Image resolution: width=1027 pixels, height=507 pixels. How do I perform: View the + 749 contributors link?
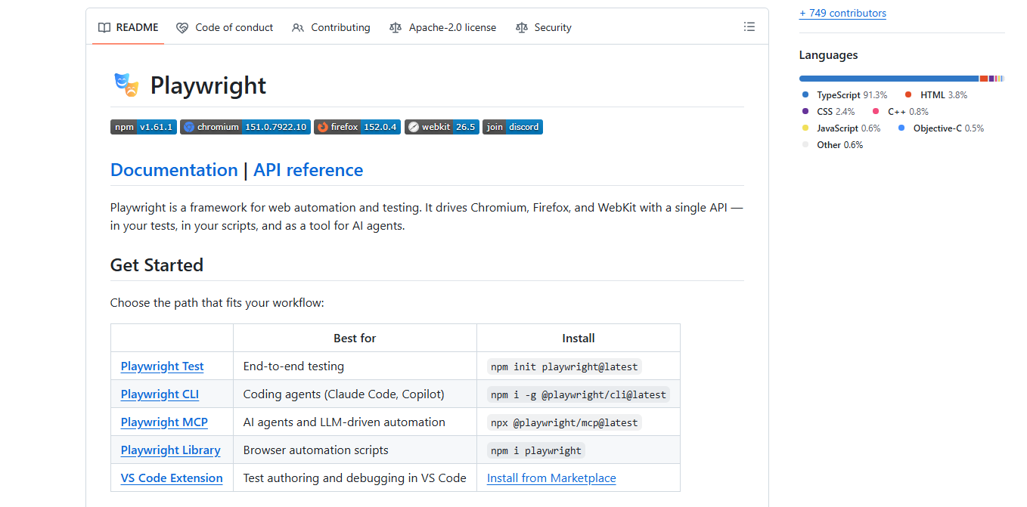pos(842,13)
